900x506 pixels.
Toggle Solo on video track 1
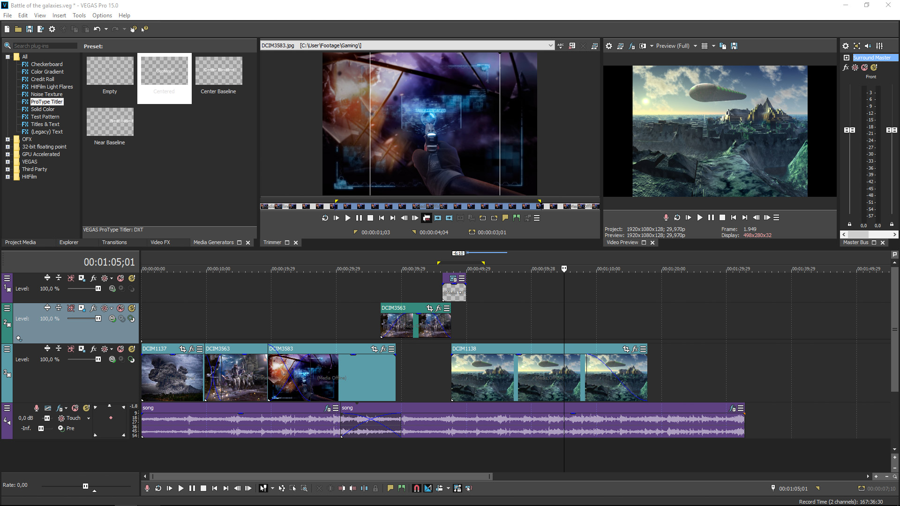(131, 278)
